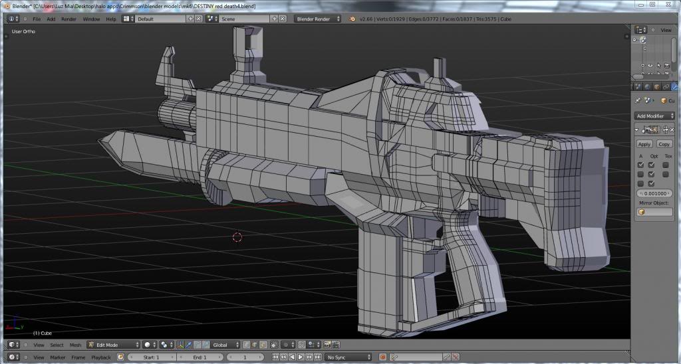The width and height of the screenshot is (681, 364).
Task: Click the Blender logo in info header
Action: (x=352, y=19)
